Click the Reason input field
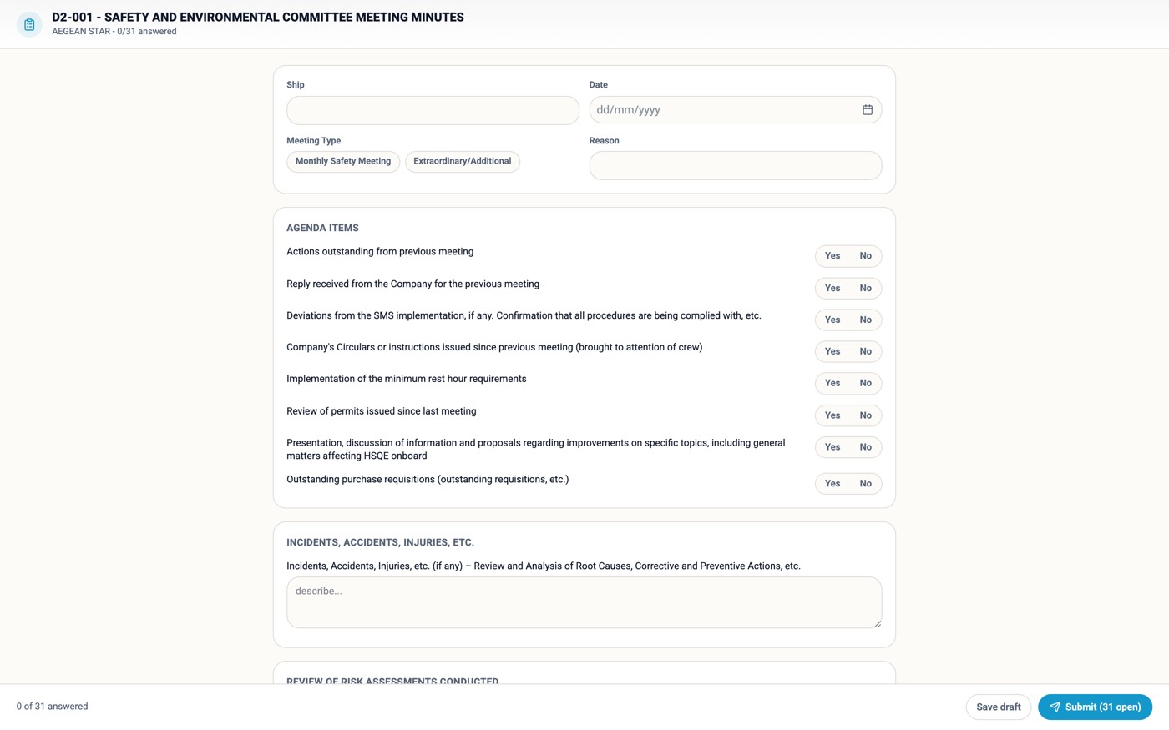Viewport: 1169px width, 730px height. [x=736, y=165]
